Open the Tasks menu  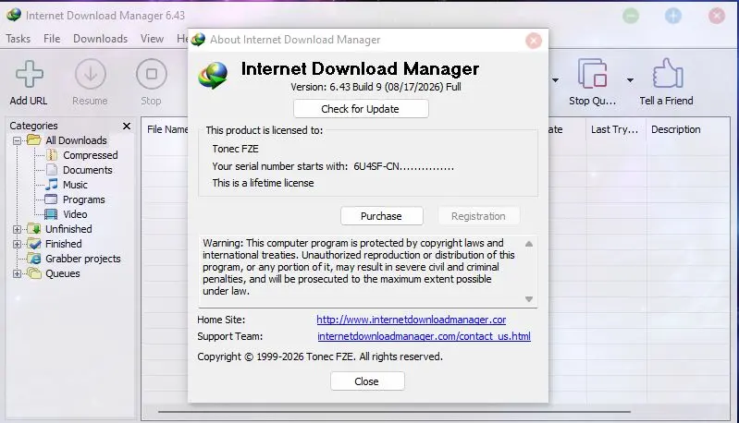click(18, 39)
